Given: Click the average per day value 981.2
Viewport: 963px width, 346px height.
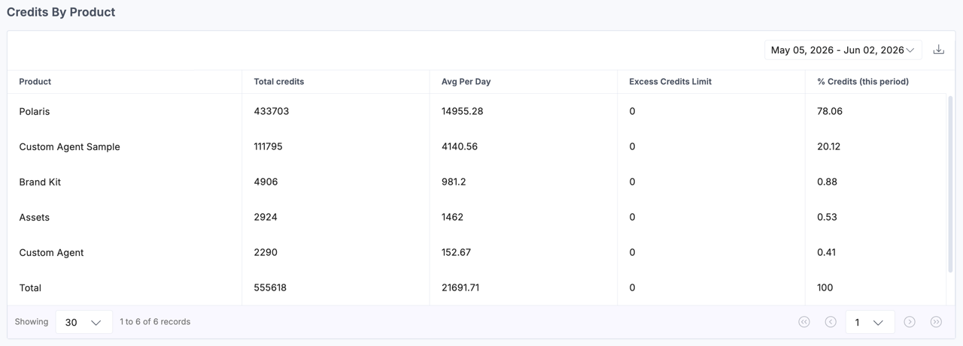Looking at the screenshot, I should 452,182.
